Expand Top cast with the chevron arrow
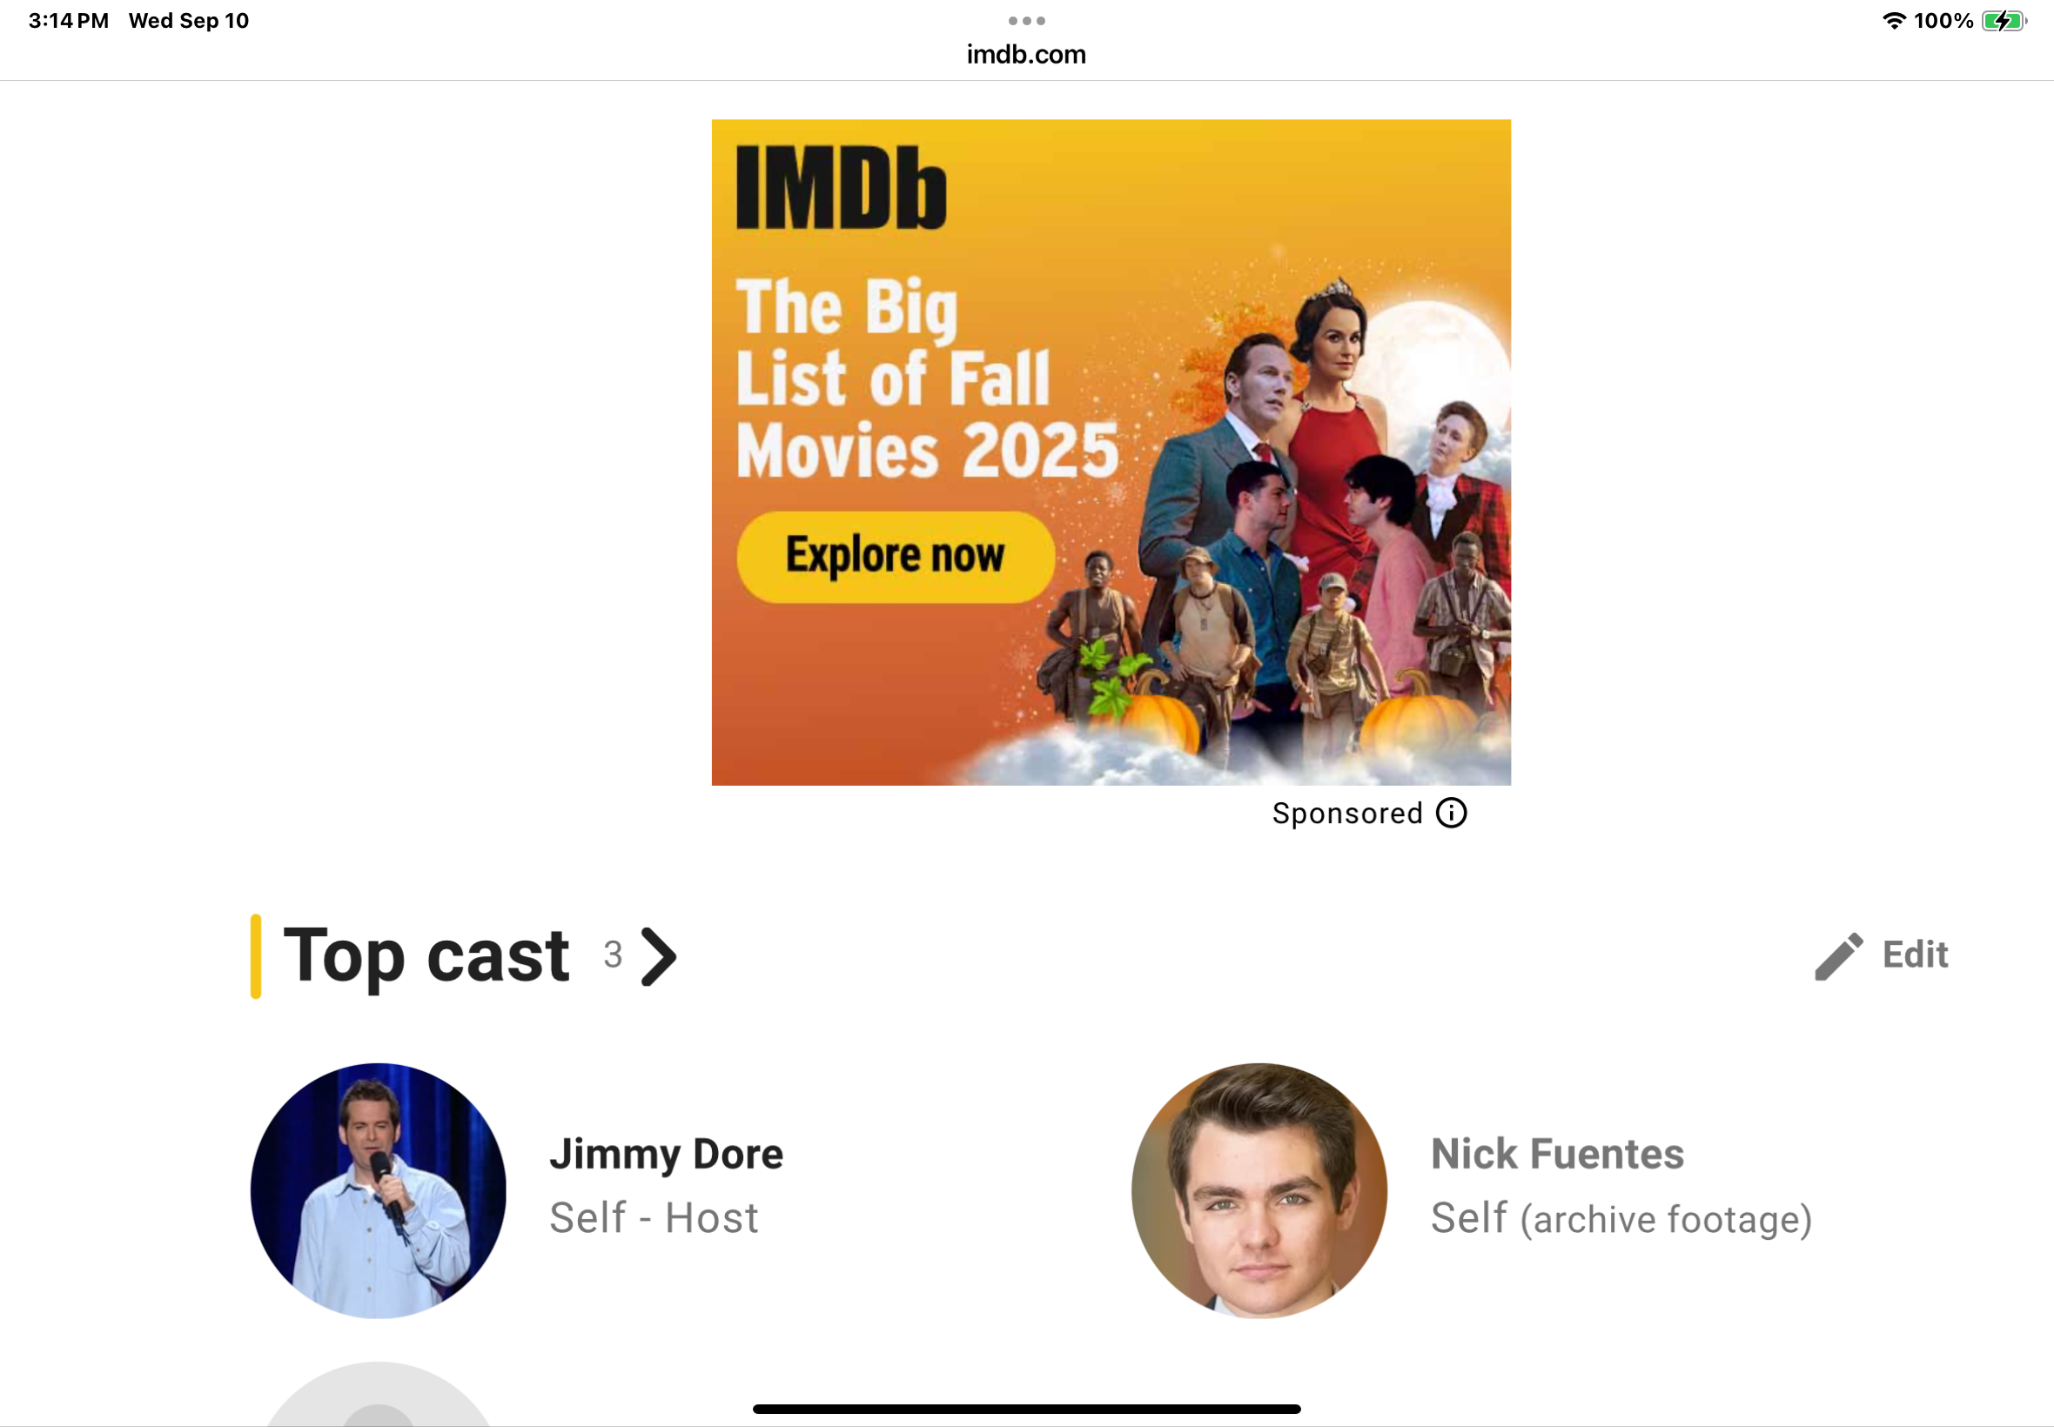 click(659, 956)
